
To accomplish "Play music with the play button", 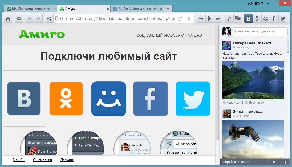I will coord(210,18).
